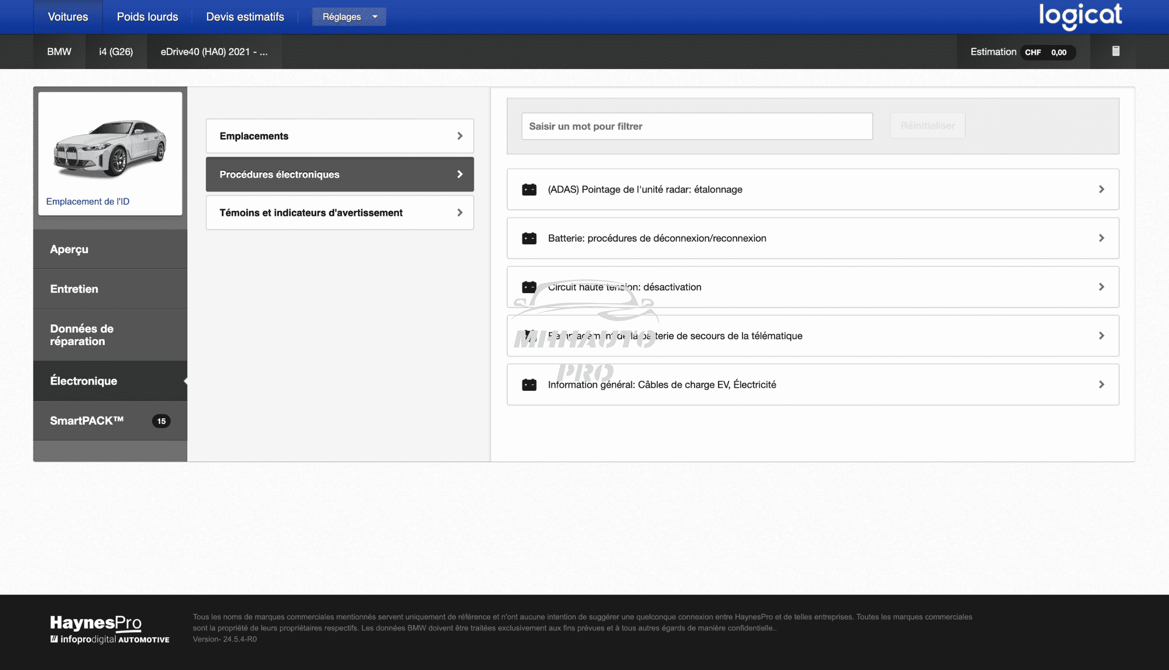Open the télématique backup battery procedure chevron
The image size is (1169, 670).
[1101, 336]
